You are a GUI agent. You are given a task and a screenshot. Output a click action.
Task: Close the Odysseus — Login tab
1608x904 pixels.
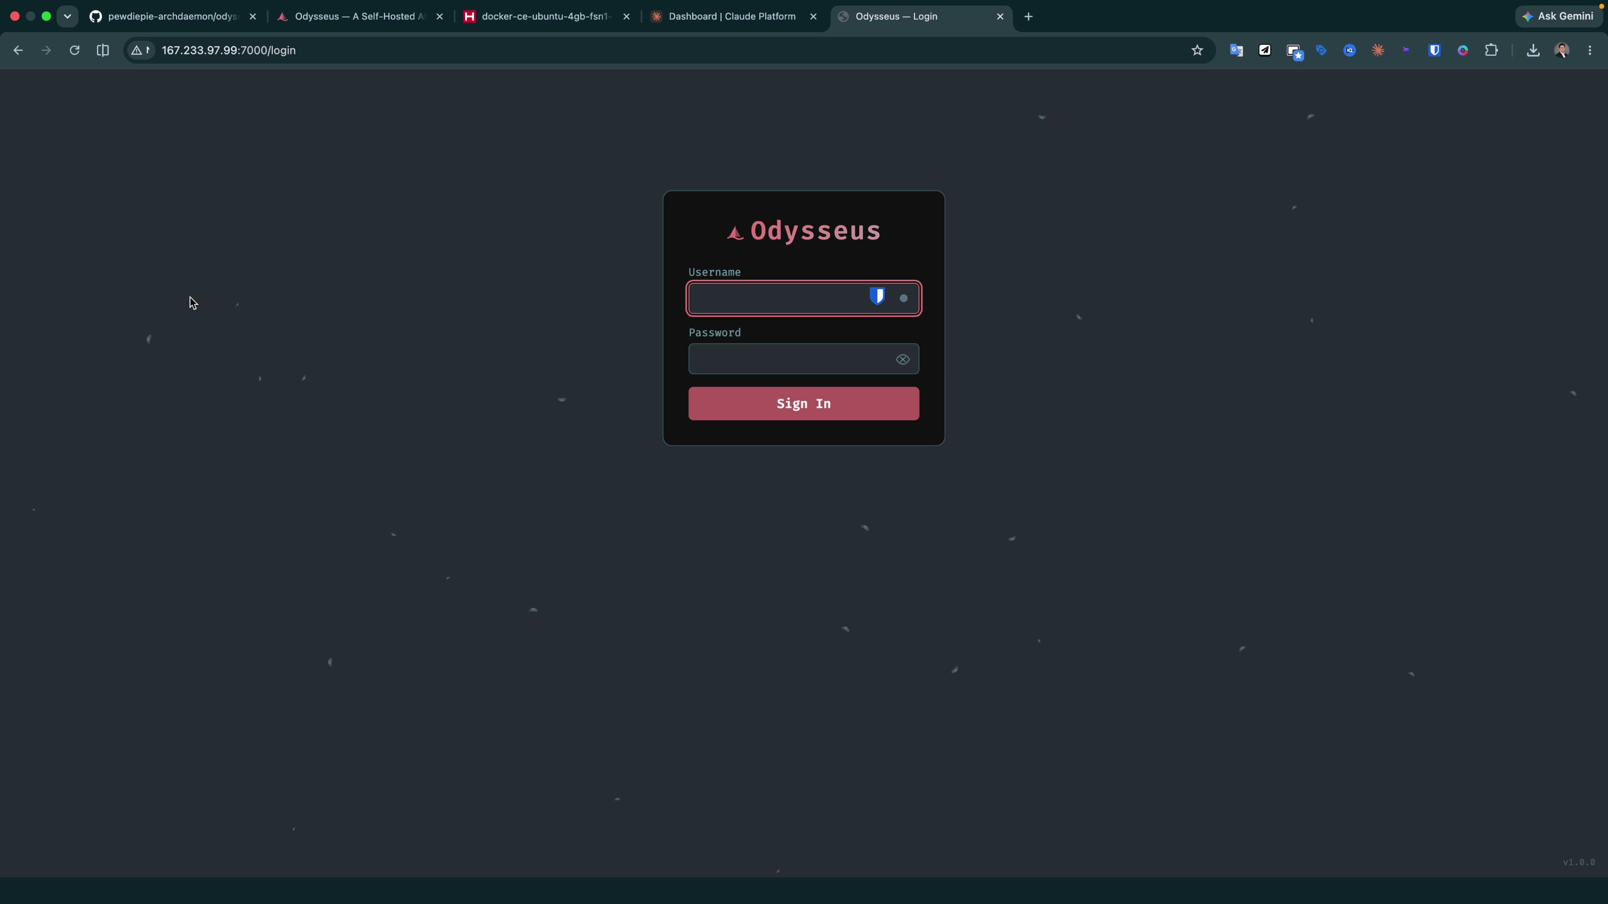pyautogui.click(x=1000, y=17)
